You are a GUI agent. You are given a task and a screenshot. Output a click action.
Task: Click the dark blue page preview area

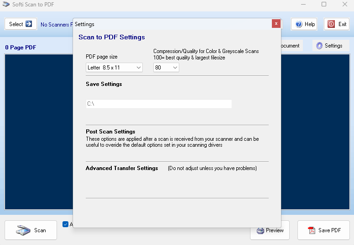point(39,132)
